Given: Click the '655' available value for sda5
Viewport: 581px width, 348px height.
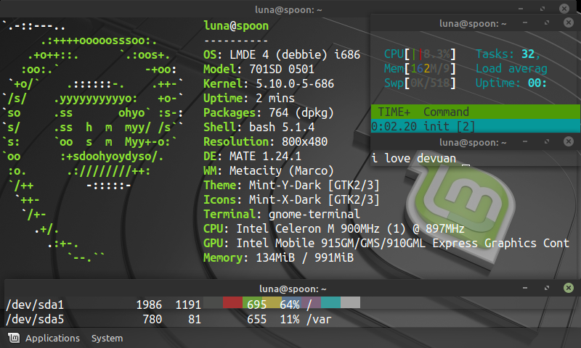Looking at the screenshot, I should 257,319.
